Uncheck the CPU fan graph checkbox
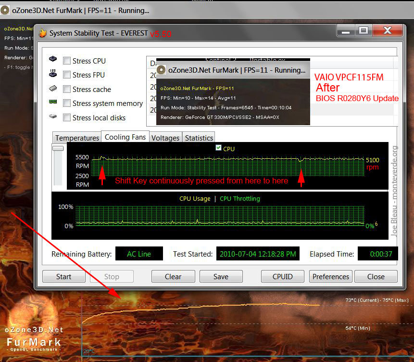 coord(218,148)
